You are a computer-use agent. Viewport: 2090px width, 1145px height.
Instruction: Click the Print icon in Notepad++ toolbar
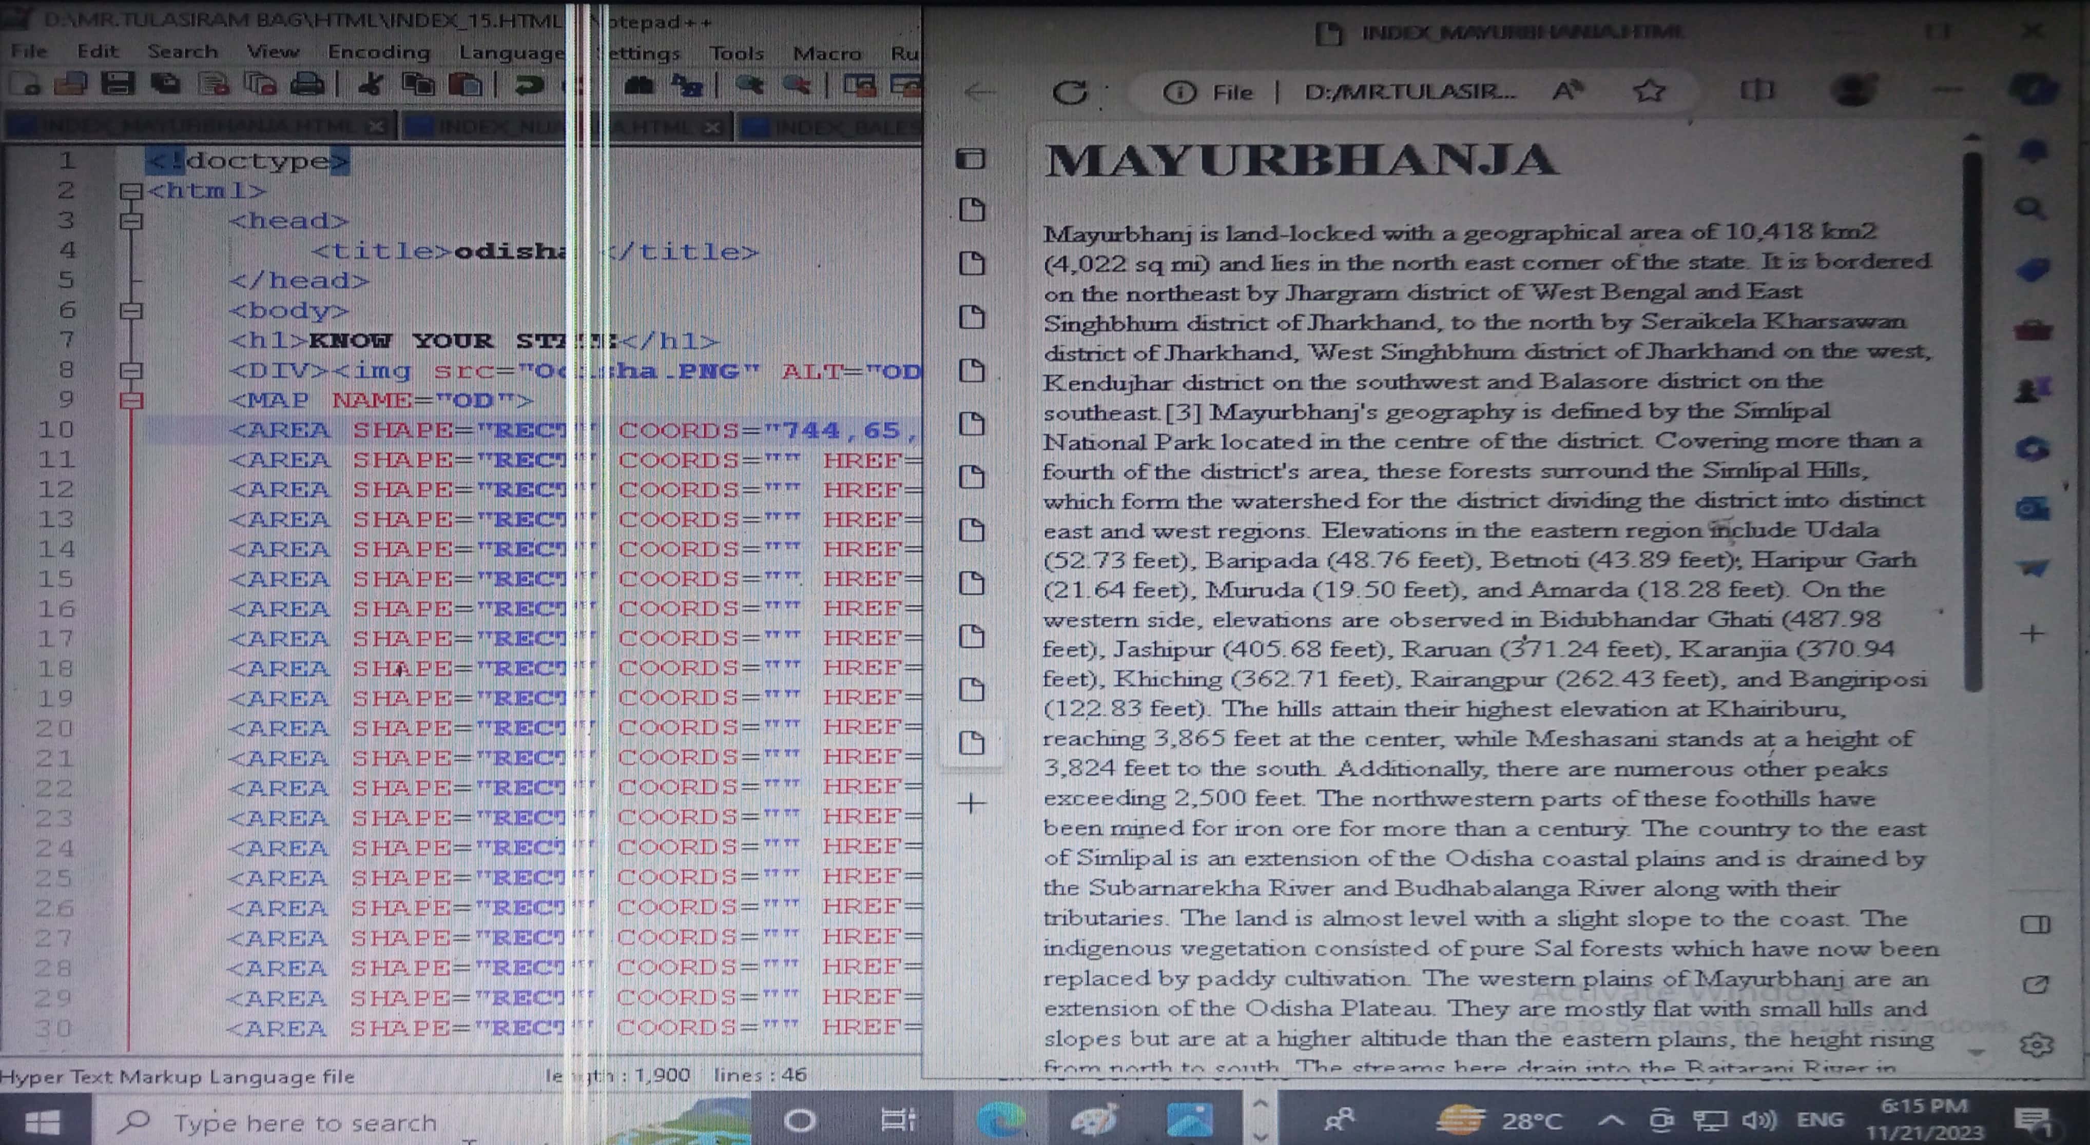[307, 84]
